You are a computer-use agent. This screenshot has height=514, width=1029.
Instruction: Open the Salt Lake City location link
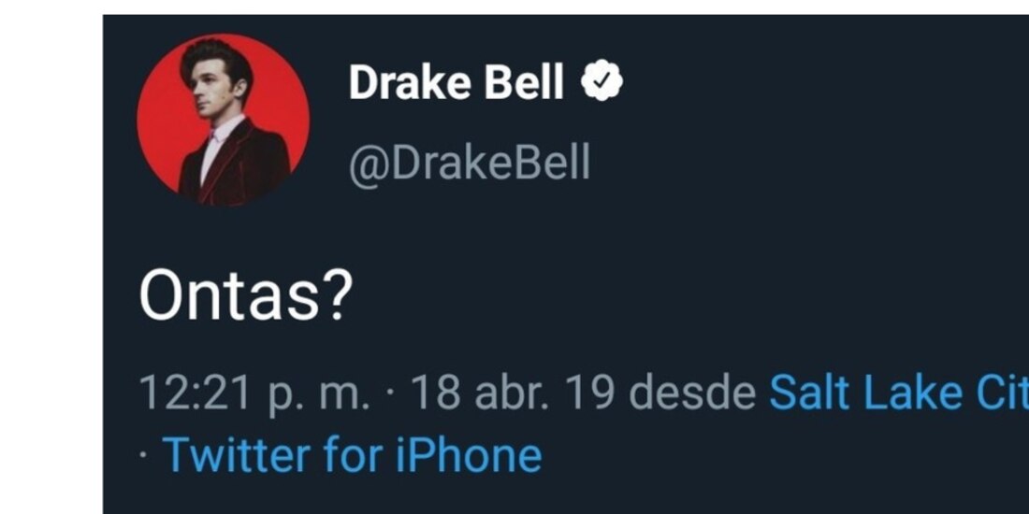click(898, 394)
